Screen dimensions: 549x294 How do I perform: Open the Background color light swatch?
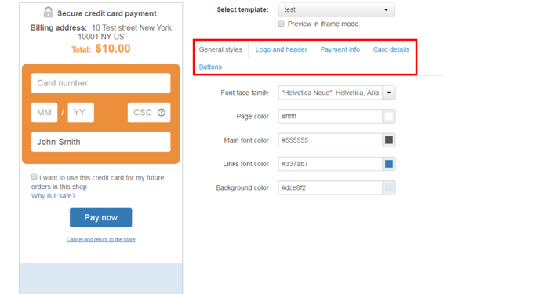389,188
